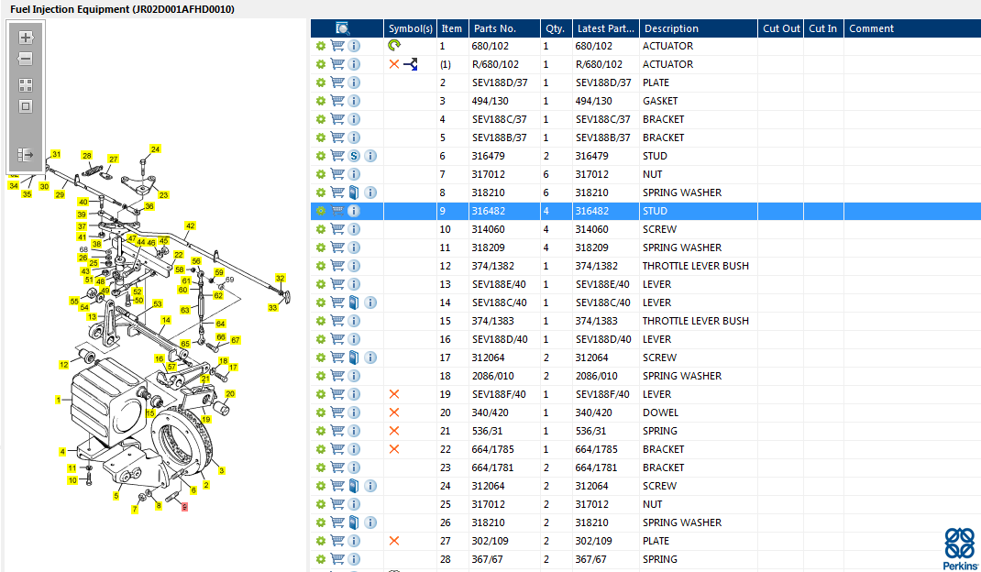Click the diagram panel export arrow icon
This screenshot has height=572, width=981.
pos(25,155)
